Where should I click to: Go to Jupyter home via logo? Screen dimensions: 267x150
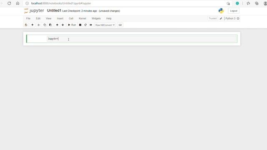point(34,11)
